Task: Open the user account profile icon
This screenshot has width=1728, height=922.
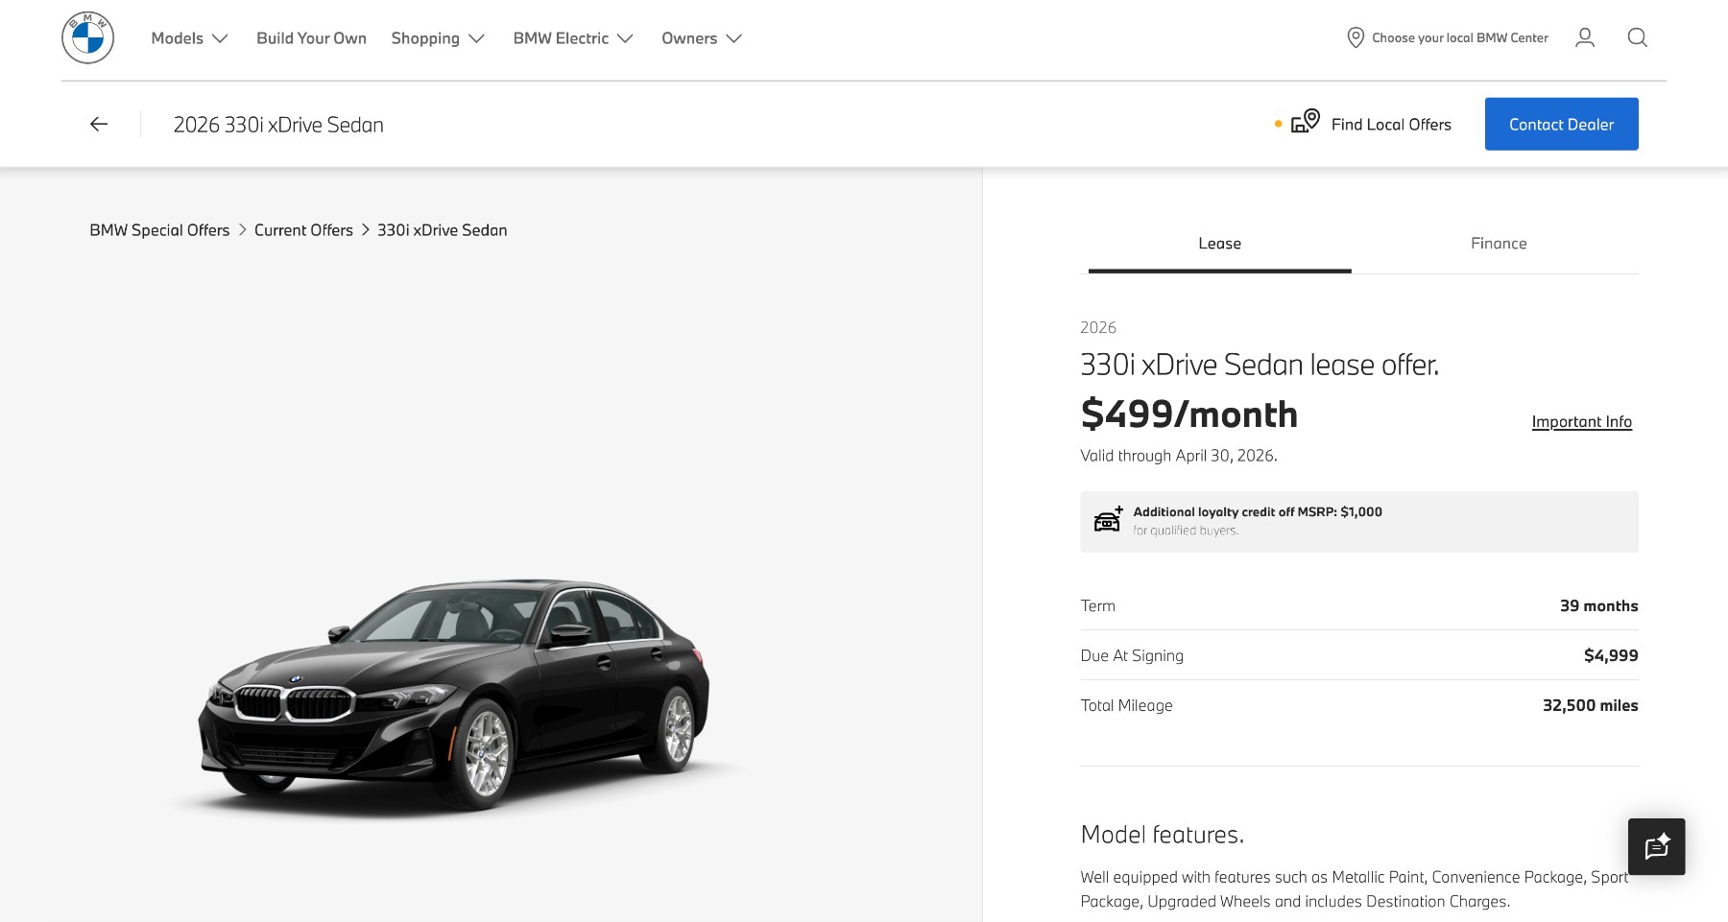Action: point(1585,38)
